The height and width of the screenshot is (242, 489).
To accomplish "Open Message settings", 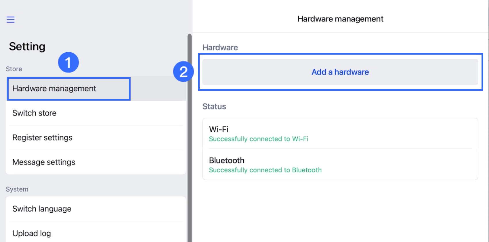I will click(x=44, y=162).
